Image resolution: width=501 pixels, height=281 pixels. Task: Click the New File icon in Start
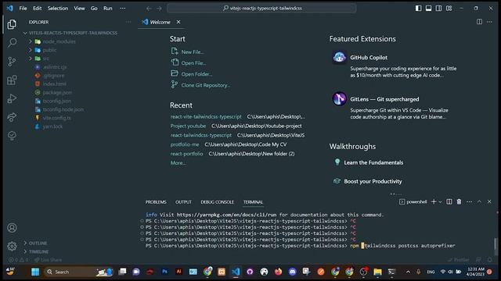pos(175,52)
